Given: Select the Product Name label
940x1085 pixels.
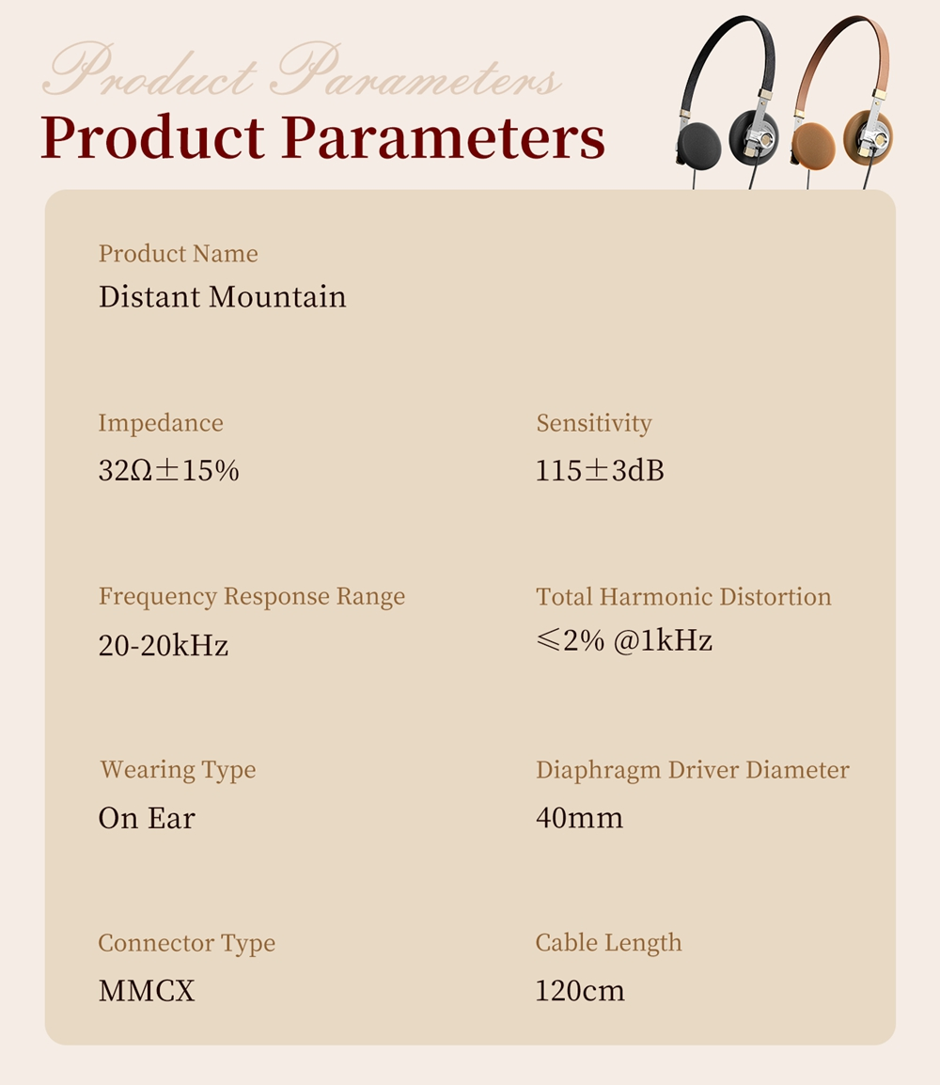Looking at the screenshot, I should (178, 254).
